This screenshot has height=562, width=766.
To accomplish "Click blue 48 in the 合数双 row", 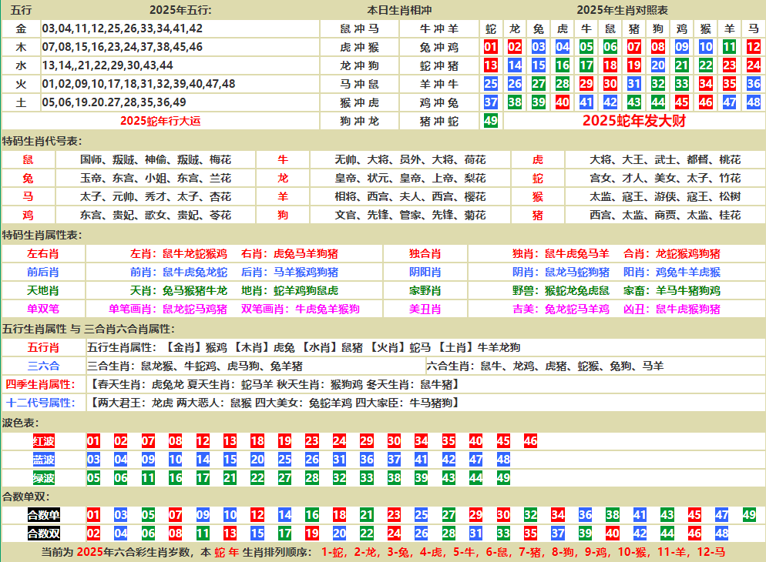I will (722, 533).
